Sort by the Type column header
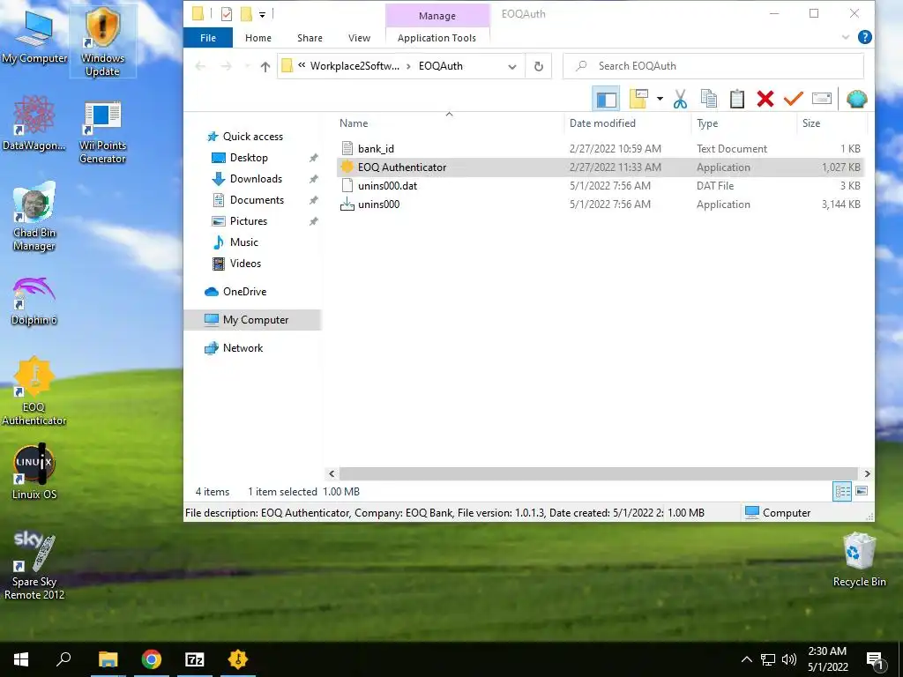This screenshot has width=903, height=677. (x=743, y=123)
